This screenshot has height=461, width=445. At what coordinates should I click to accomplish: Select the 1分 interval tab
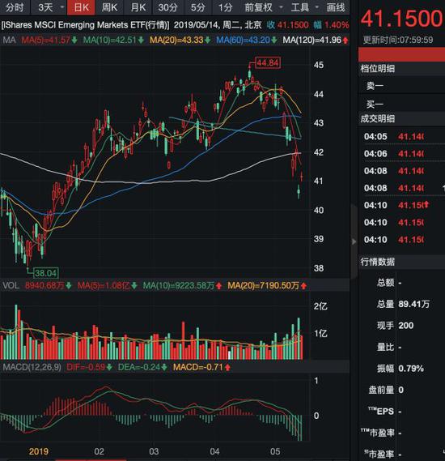225,7
